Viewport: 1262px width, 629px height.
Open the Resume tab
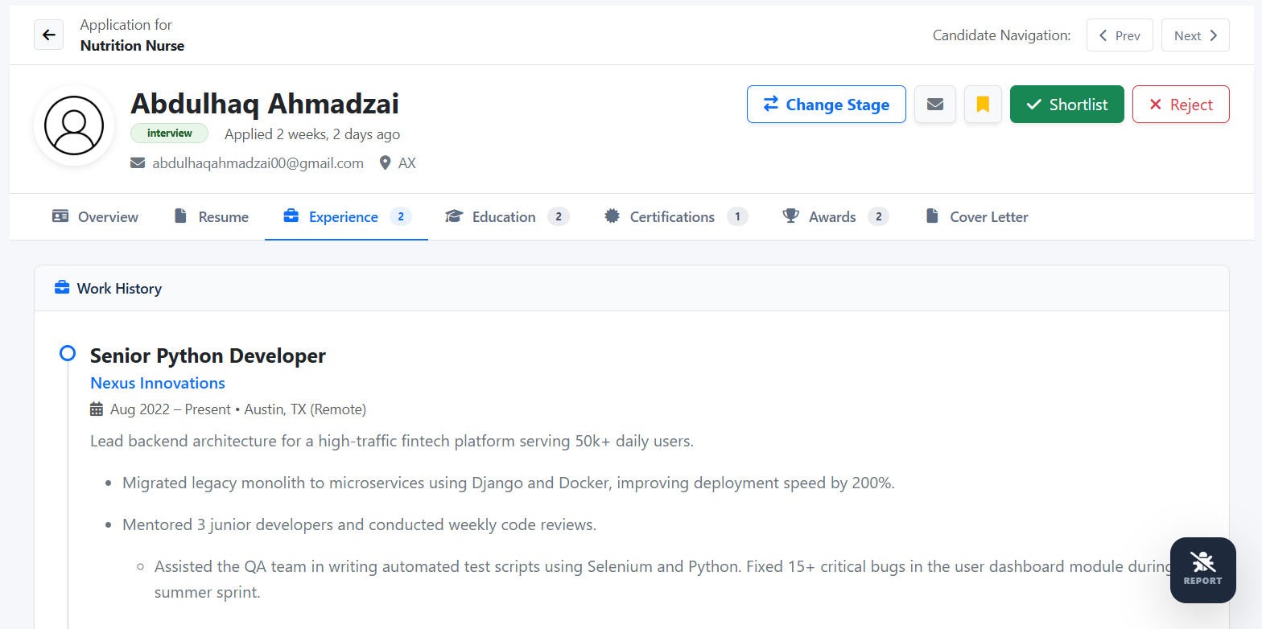coord(211,216)
